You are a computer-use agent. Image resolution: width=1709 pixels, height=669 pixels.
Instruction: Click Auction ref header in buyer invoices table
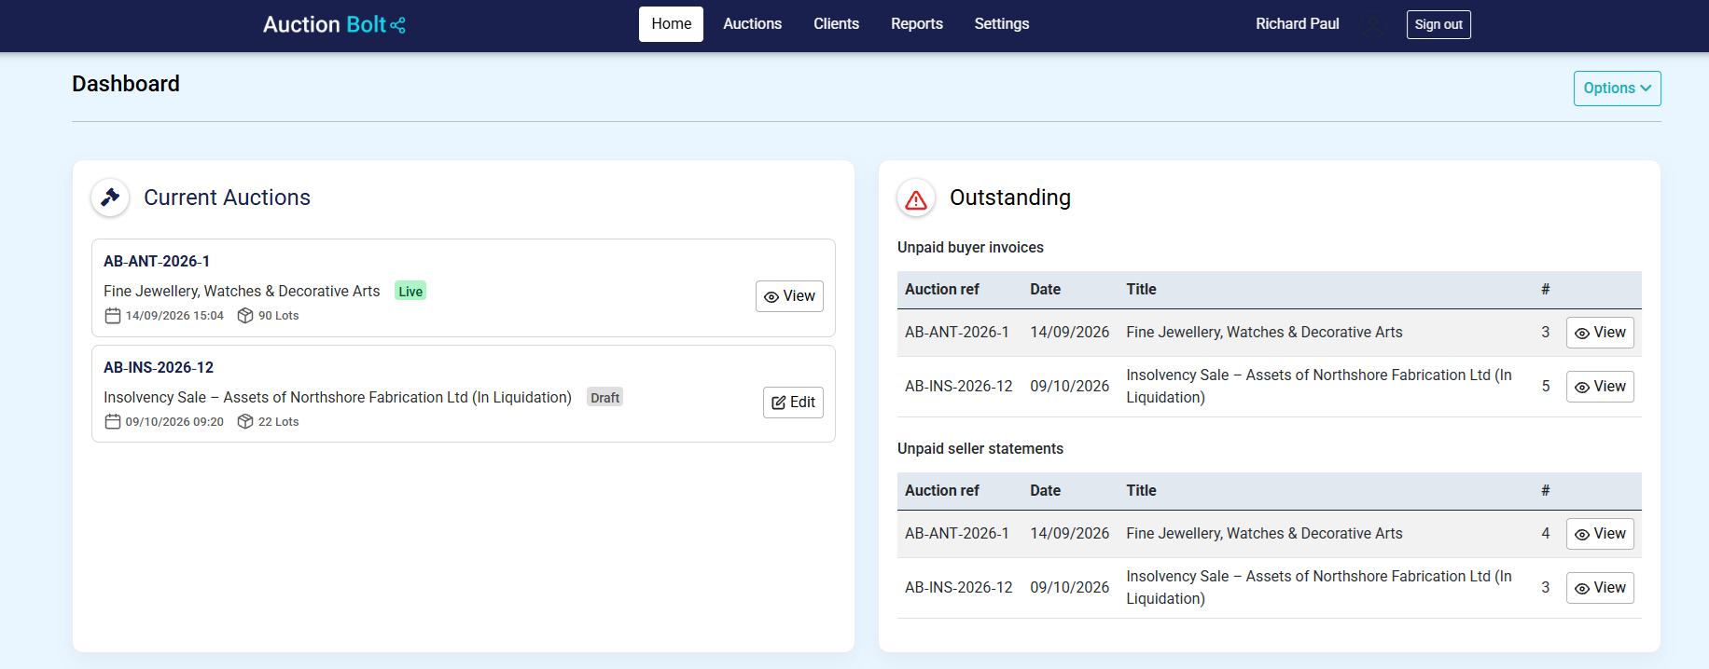pyautogui.click(x=942, y=290)
